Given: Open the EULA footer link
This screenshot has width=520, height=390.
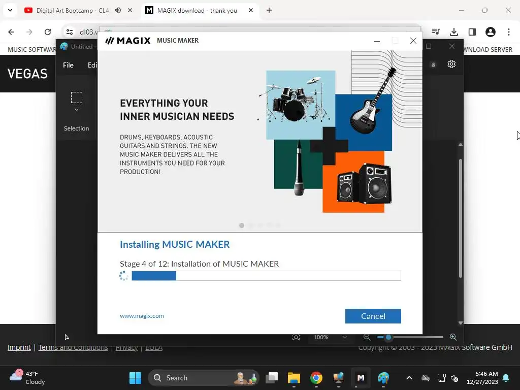Looking at the screenshot, I should coord(154,347).
